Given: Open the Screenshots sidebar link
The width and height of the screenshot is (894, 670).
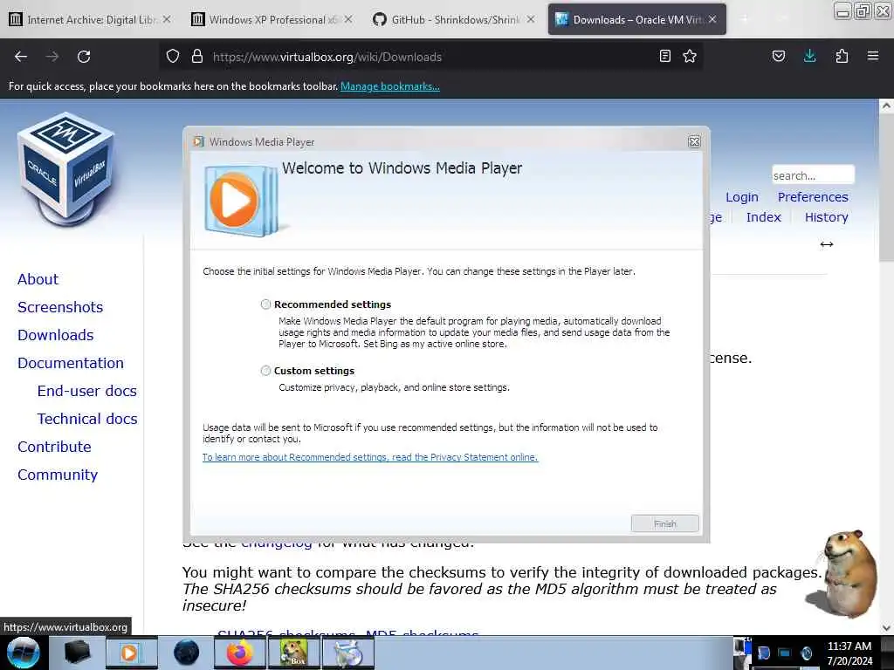Looking at the screenshot, I should (60, 307).
